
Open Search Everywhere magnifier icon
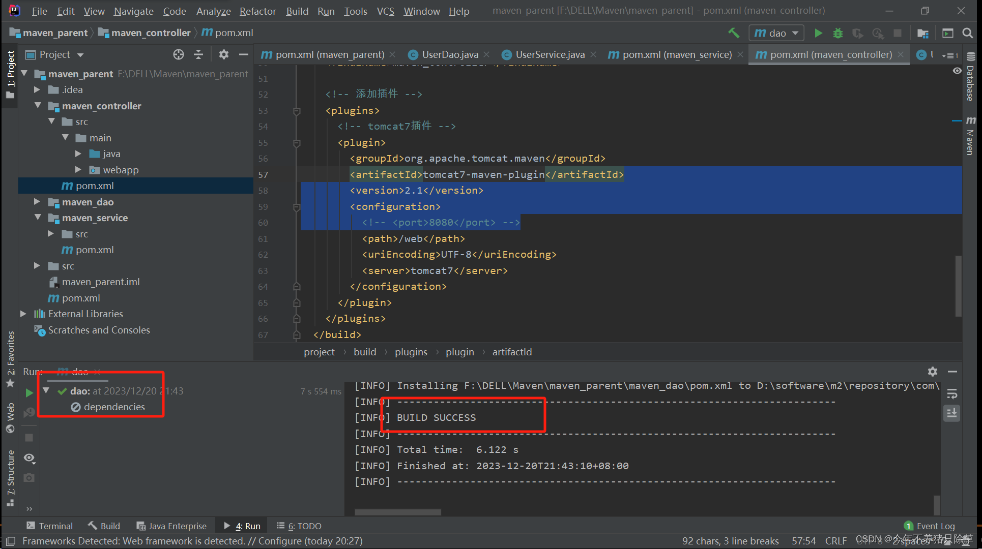coord(968,33)
